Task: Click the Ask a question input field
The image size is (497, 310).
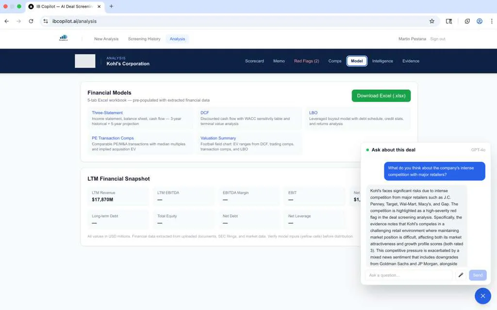Action: (409, 275)
